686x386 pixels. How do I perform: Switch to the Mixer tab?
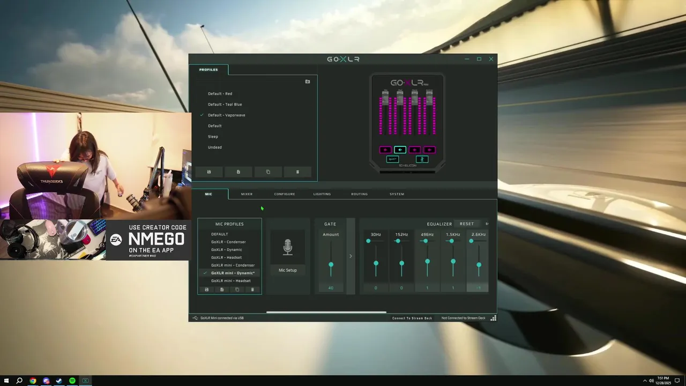pyautogui.click(x=247, y=194)
